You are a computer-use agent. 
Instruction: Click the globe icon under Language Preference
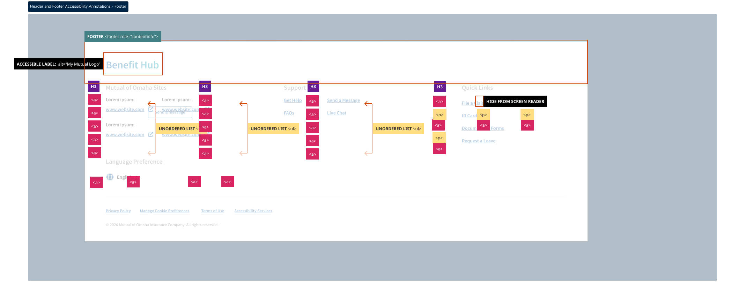[110, 177]
